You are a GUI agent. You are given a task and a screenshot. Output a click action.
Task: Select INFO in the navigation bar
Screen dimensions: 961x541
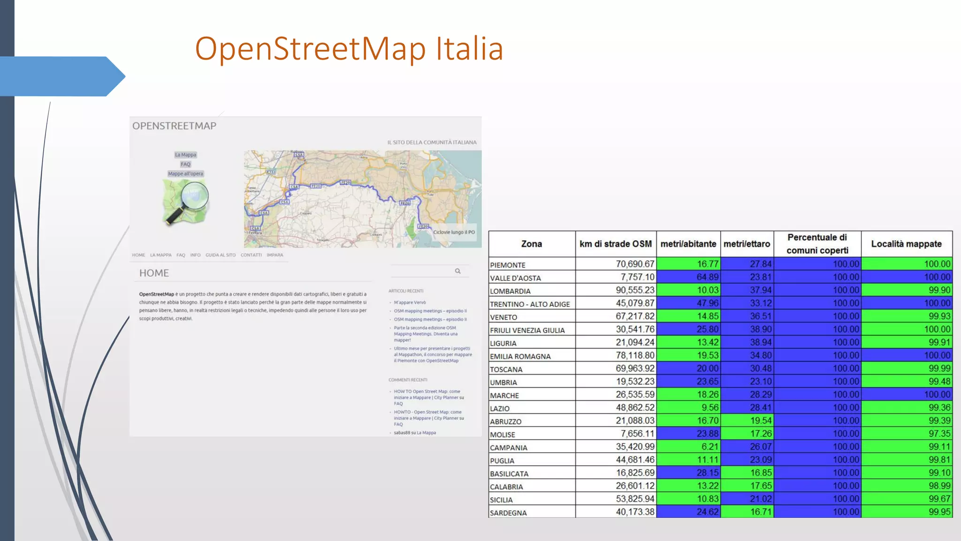pyautogui.click(x=195, y=255)
